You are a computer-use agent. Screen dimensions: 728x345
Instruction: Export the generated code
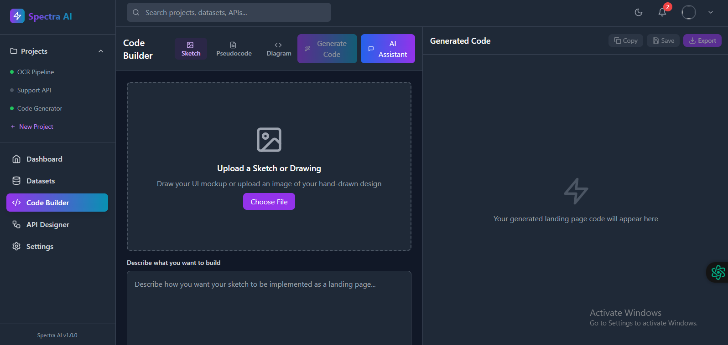702,41
